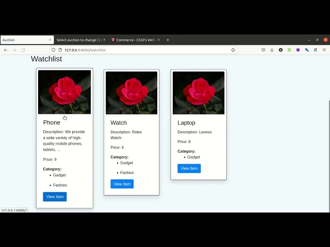The width and height of the screenshot is (330, 247).
Task: Click the green extension icon
Action: (289, 50)
